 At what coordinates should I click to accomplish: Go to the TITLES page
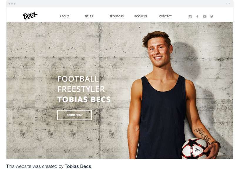point(89,16)
